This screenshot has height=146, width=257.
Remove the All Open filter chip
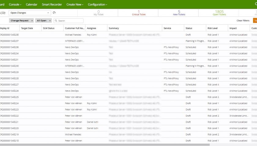50,21
